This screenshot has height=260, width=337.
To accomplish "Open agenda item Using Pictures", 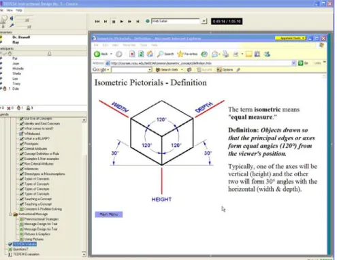I will (34, 239).
